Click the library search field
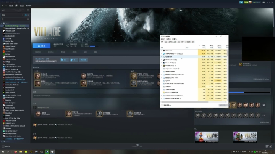Image resolution: width=275 pixels, height=154 pixels. coord(14,19)
